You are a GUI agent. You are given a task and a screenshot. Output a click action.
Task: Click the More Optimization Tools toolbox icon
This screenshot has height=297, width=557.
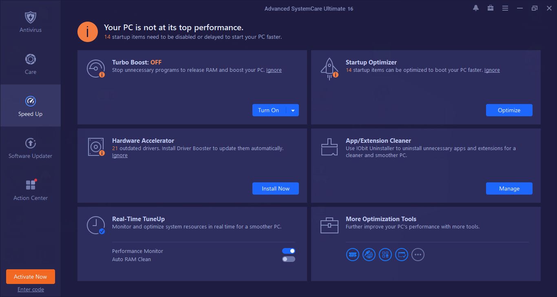tap(329, 225)
